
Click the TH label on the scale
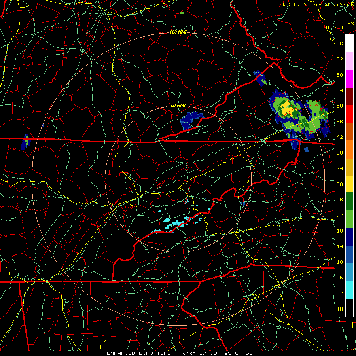point(340,309)
